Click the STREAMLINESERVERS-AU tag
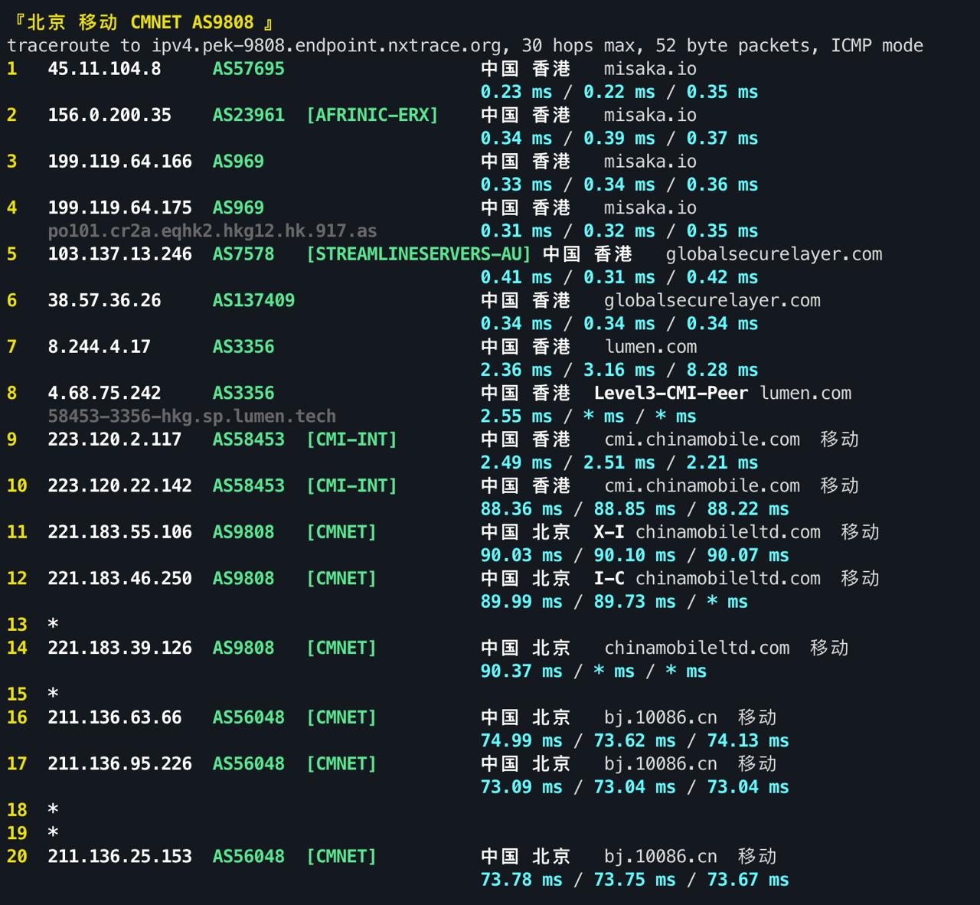 (x=419, y=254)
